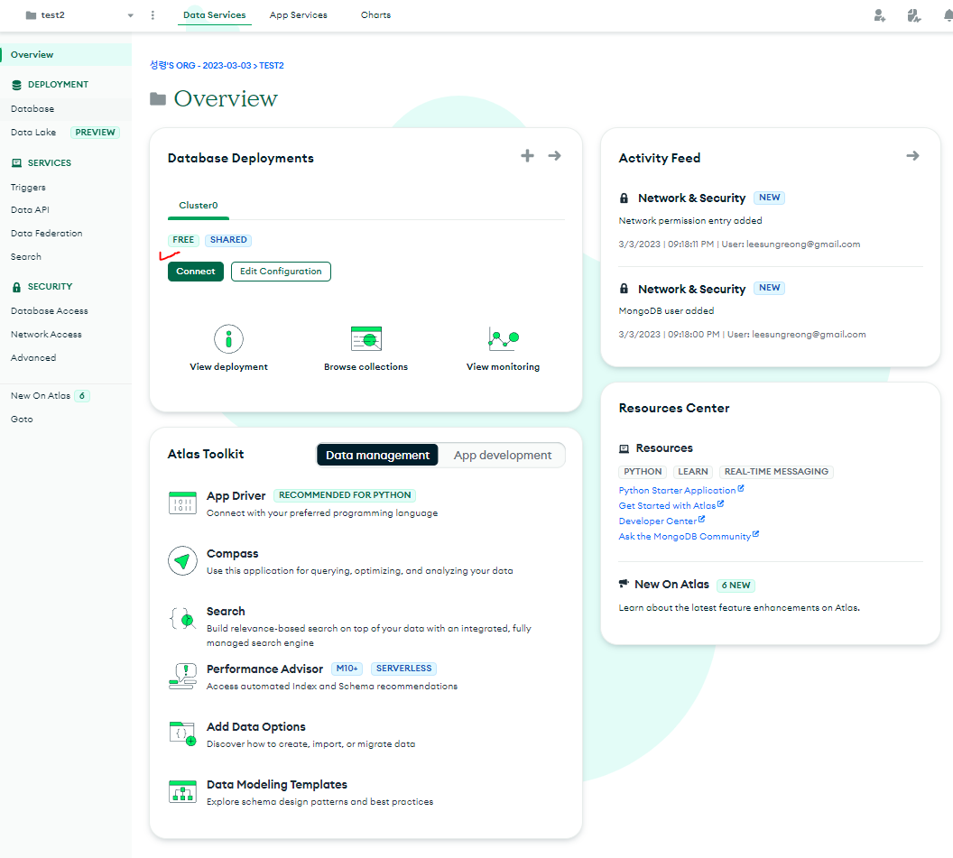This screenshot has width=953, height=858.
Task: Click Goto in the sidebar
Action: point(22,420)
